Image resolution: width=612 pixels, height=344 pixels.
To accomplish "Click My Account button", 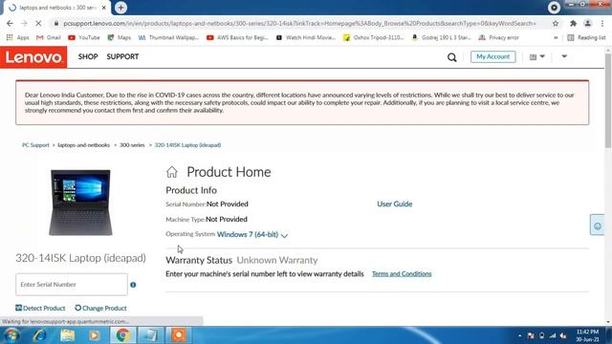I will click(x=493, y=56).
